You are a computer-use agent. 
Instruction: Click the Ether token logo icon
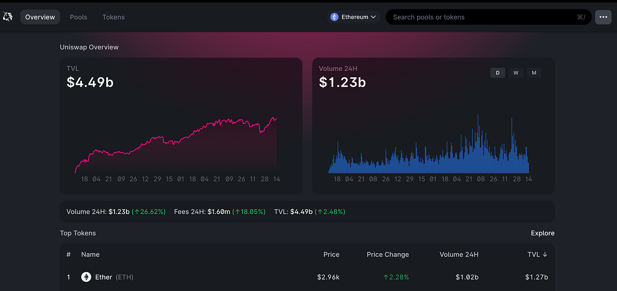coord(86,277)
